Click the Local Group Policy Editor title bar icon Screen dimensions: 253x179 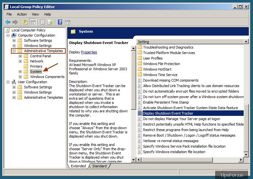pyautogui.click(x=6, y=7)
